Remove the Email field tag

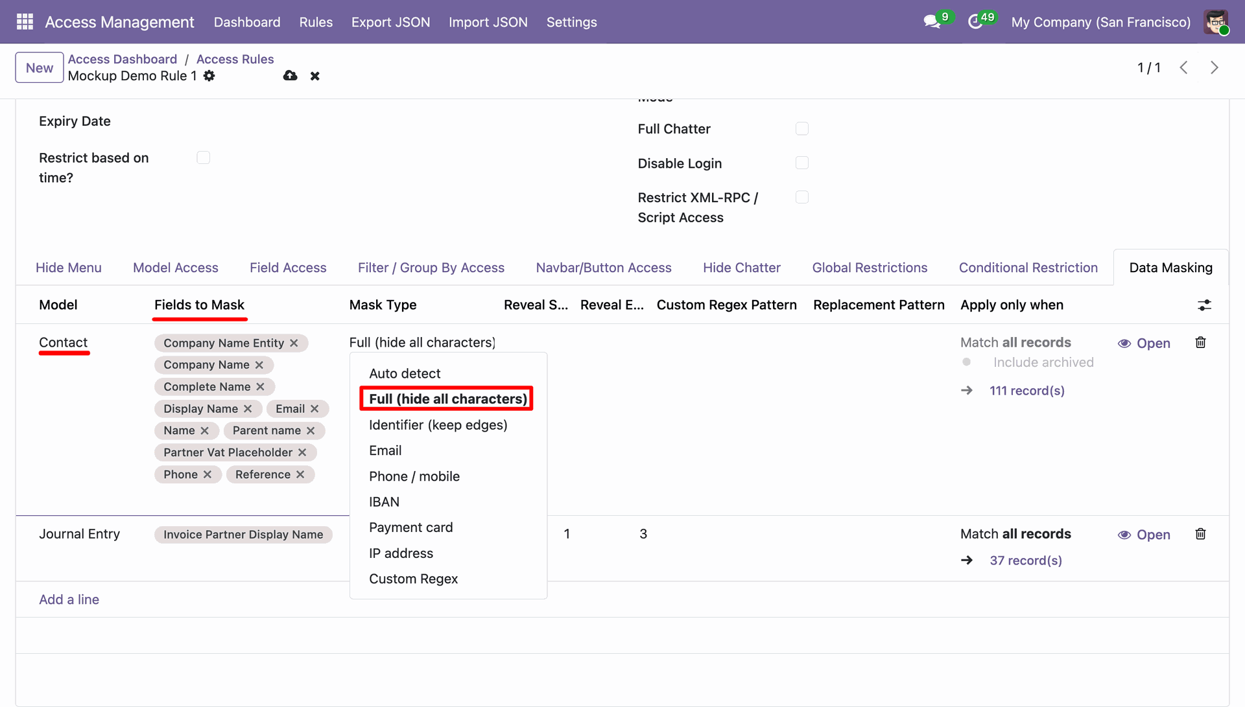(x=314, y=409)
